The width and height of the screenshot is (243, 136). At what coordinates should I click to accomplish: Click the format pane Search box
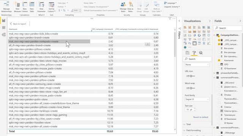click(x=197, y=59)
